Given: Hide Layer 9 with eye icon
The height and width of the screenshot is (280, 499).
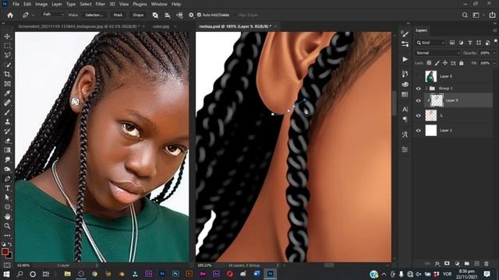Looking at the screenshot, I should pyautogui.click(x=419, y=100).
